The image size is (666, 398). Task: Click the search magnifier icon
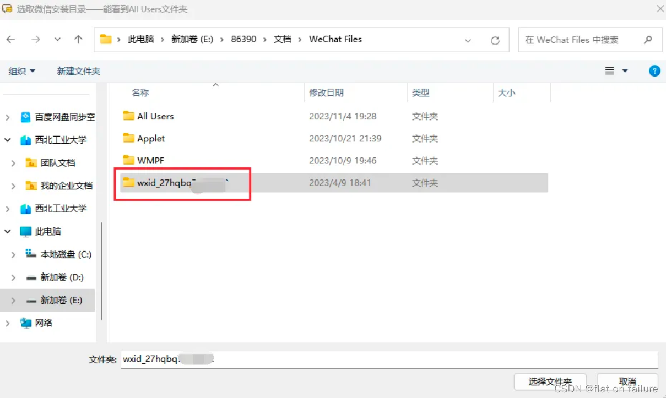pyautogui.click(x=648, y=40)
